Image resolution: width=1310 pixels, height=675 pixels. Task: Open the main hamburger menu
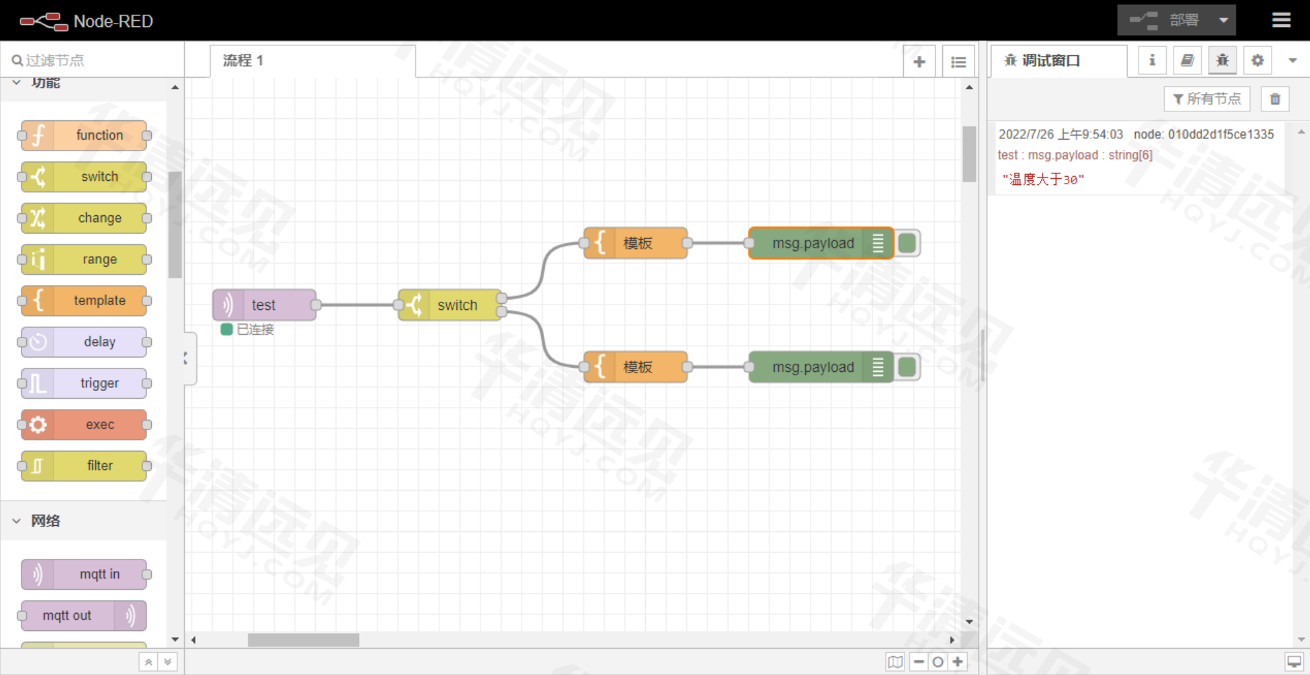coord(1280,20)
